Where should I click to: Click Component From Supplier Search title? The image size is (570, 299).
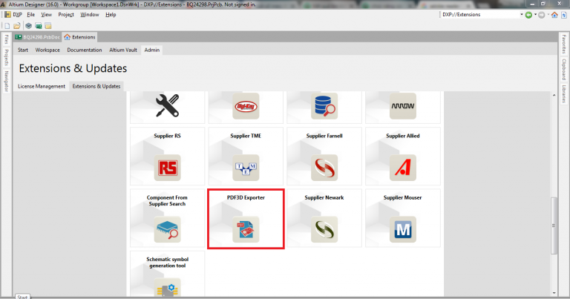(x=167, y=200)
